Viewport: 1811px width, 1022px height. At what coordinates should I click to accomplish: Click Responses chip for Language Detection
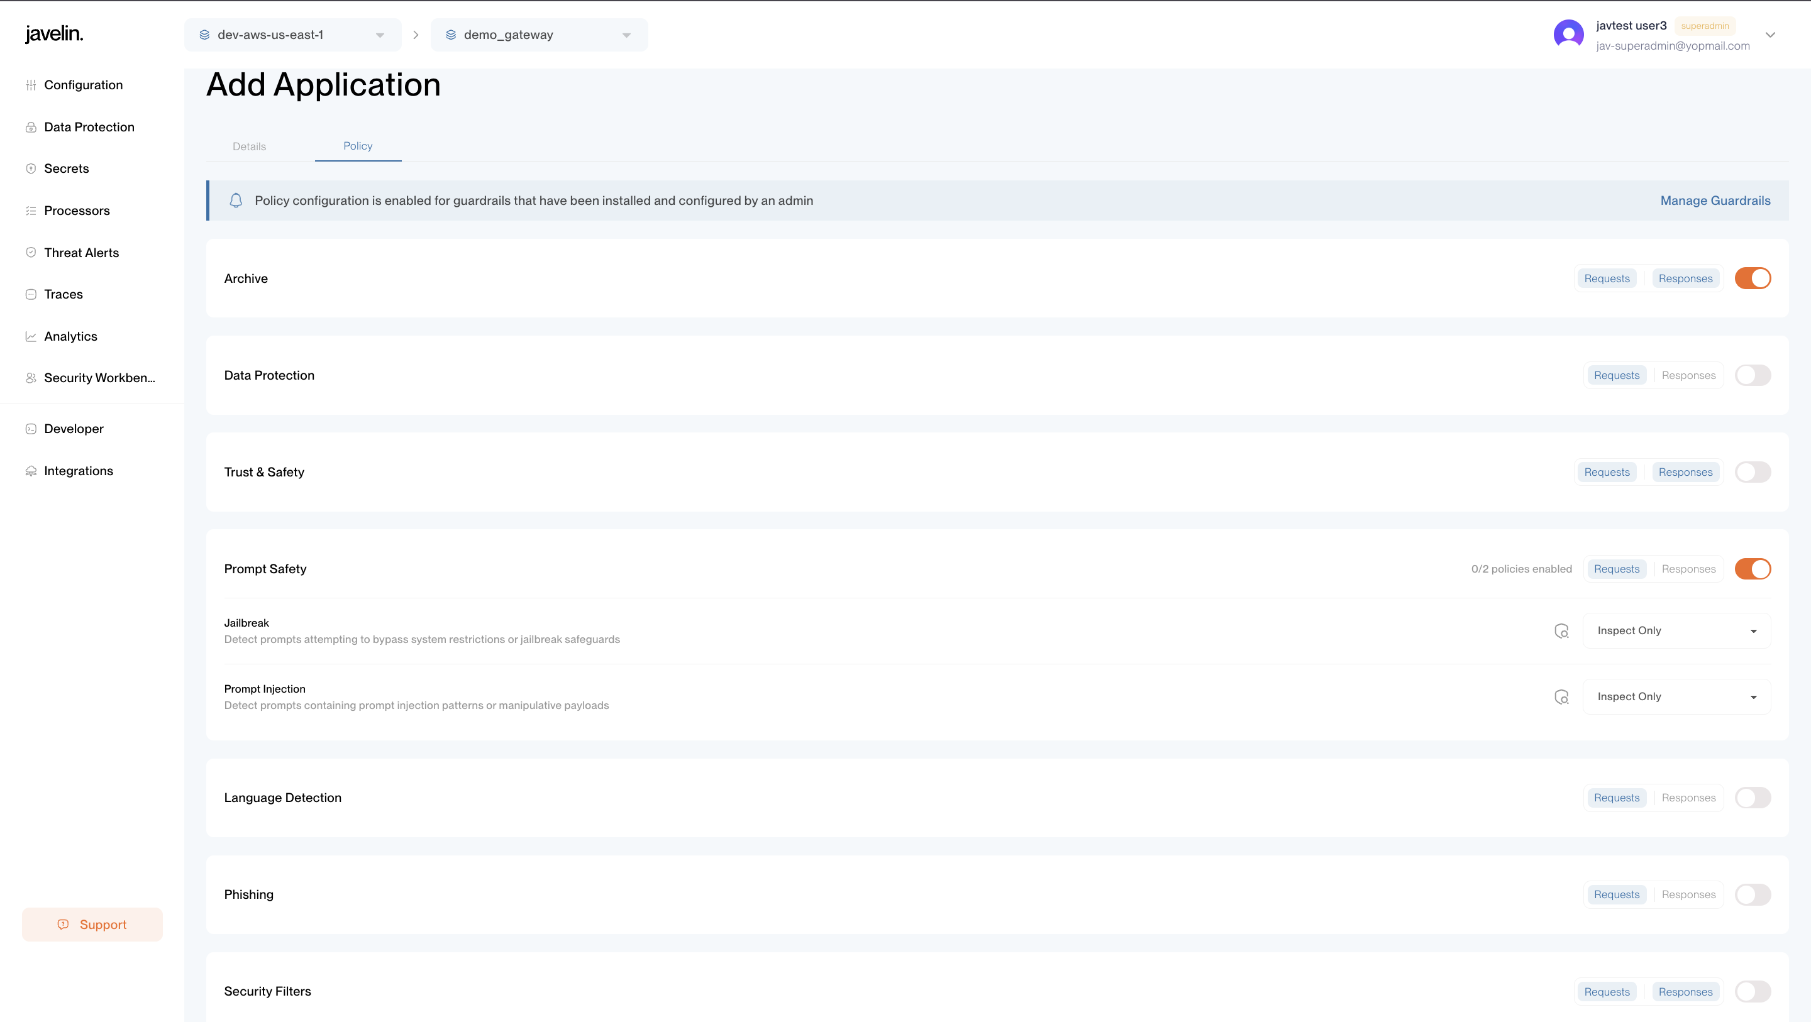(1688, 798)
